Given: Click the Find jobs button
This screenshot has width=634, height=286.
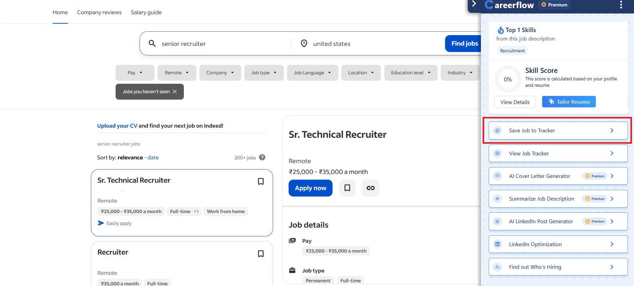Looking at the screenshot, I should point(463,44).
